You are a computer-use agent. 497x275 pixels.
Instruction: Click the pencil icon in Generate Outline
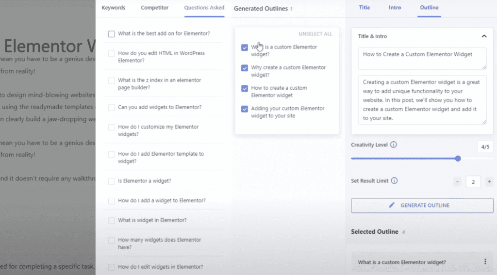tap(392, 205)
